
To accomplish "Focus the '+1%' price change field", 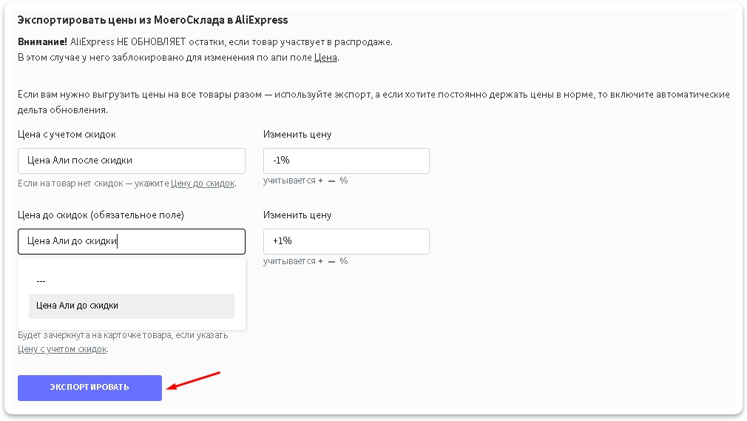I will [x=346, y=241].
